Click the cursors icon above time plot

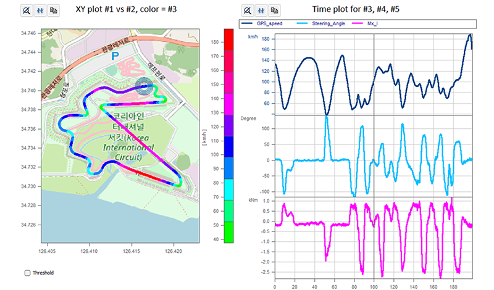[261, 11]
